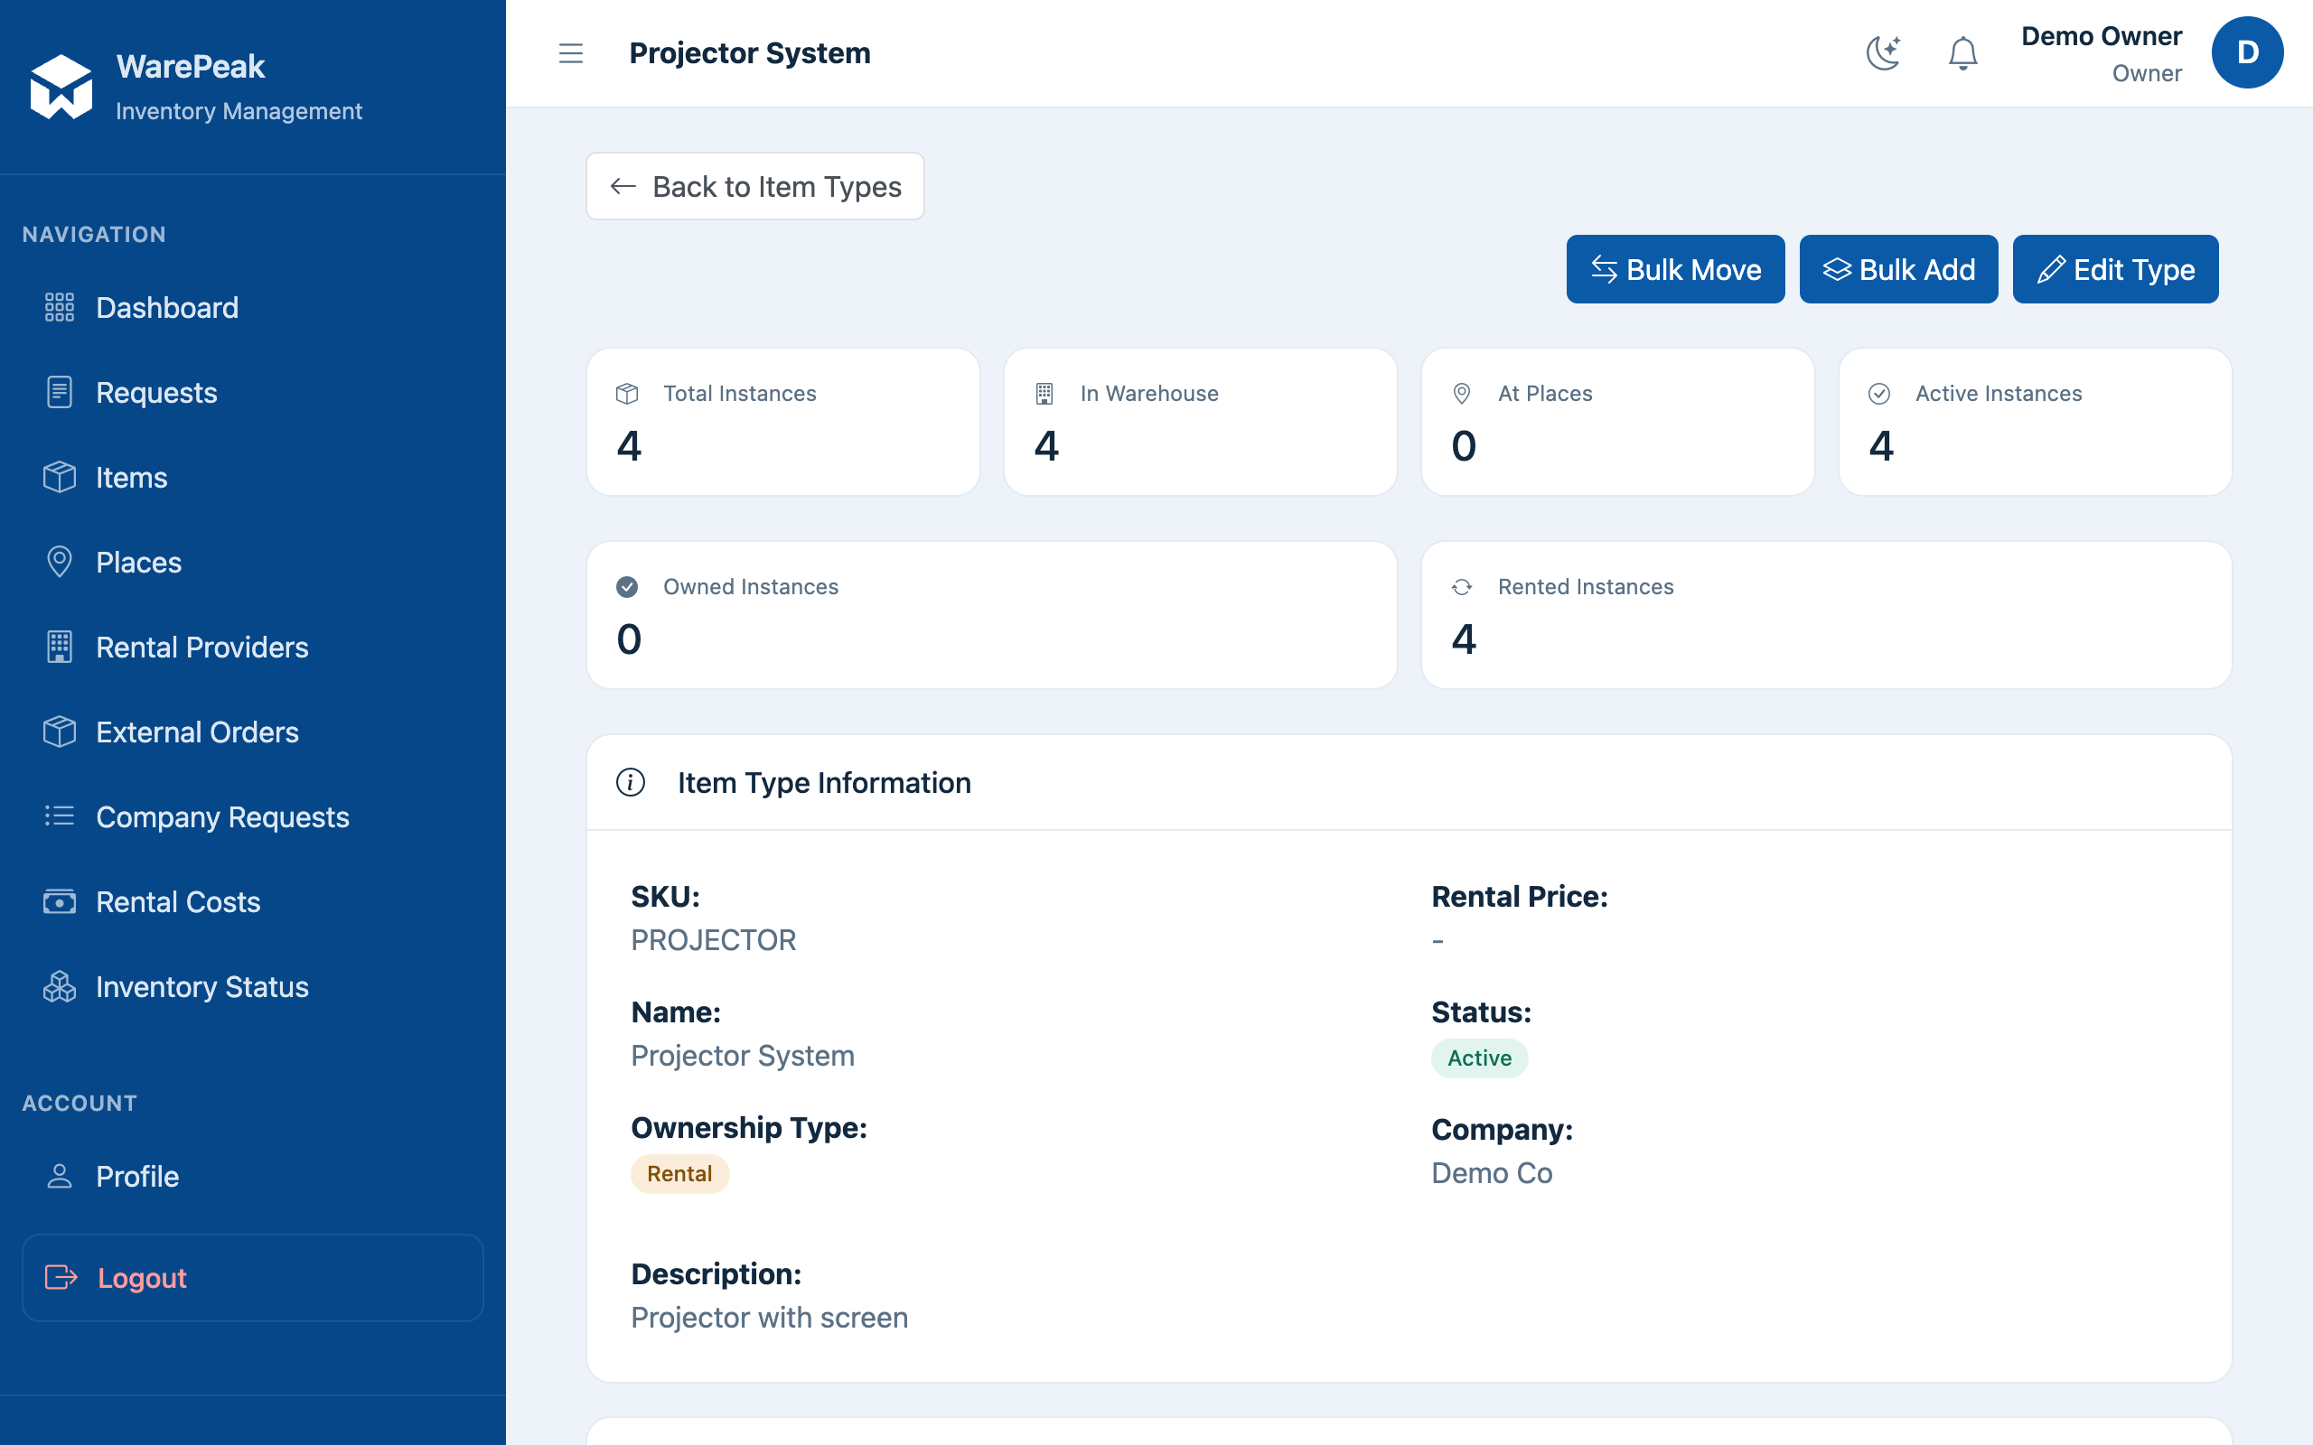Toggle dark mode moon icon
Image resolution: width=2313 pixels, height=1445 pixels.
coord(1883,53)
